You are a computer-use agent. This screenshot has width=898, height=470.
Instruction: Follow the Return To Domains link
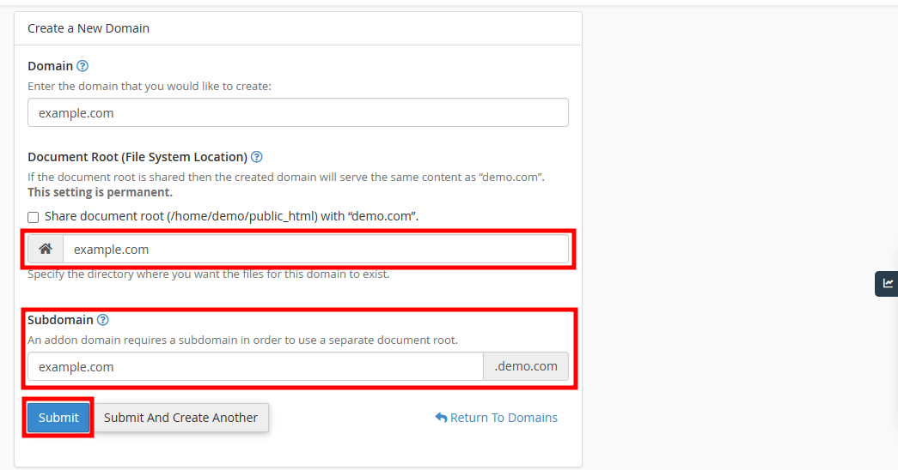[504, 418]
